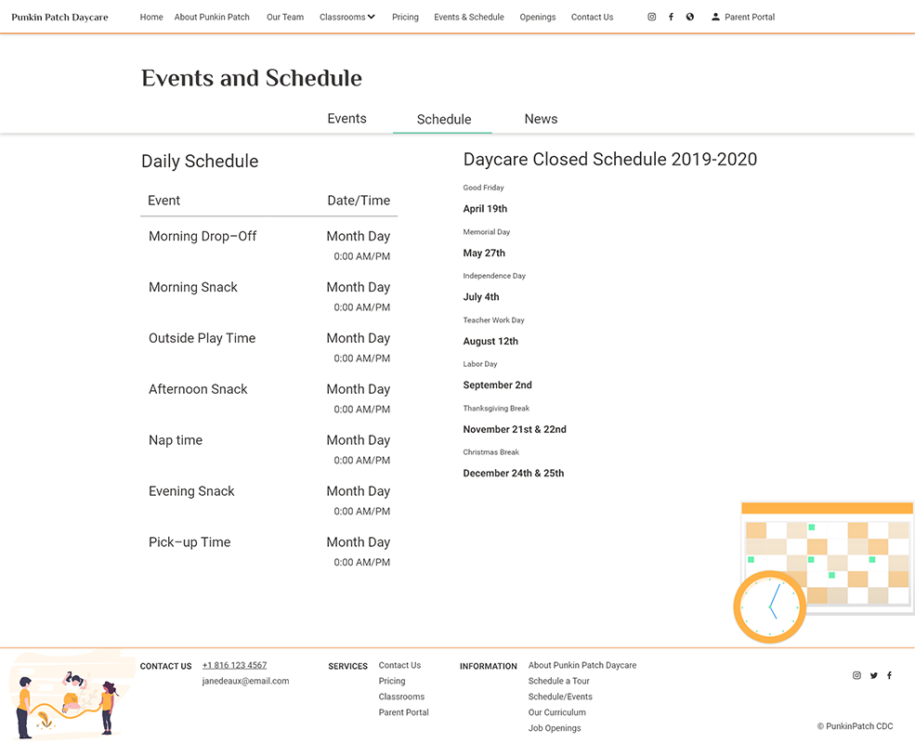The image size is (915, 743).
Task: Switch to the News tab
Action: pos(541,119)
